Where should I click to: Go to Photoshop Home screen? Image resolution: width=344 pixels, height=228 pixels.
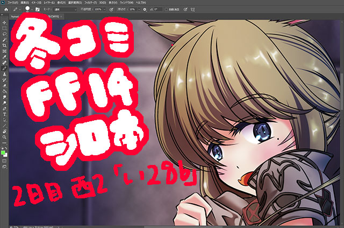click(x=6, y=10)
